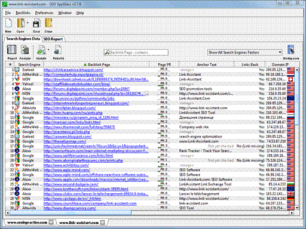Click the Yahoo! icon in row 4
The width and height of the screenshot is (306, 229).
(17, 84)
